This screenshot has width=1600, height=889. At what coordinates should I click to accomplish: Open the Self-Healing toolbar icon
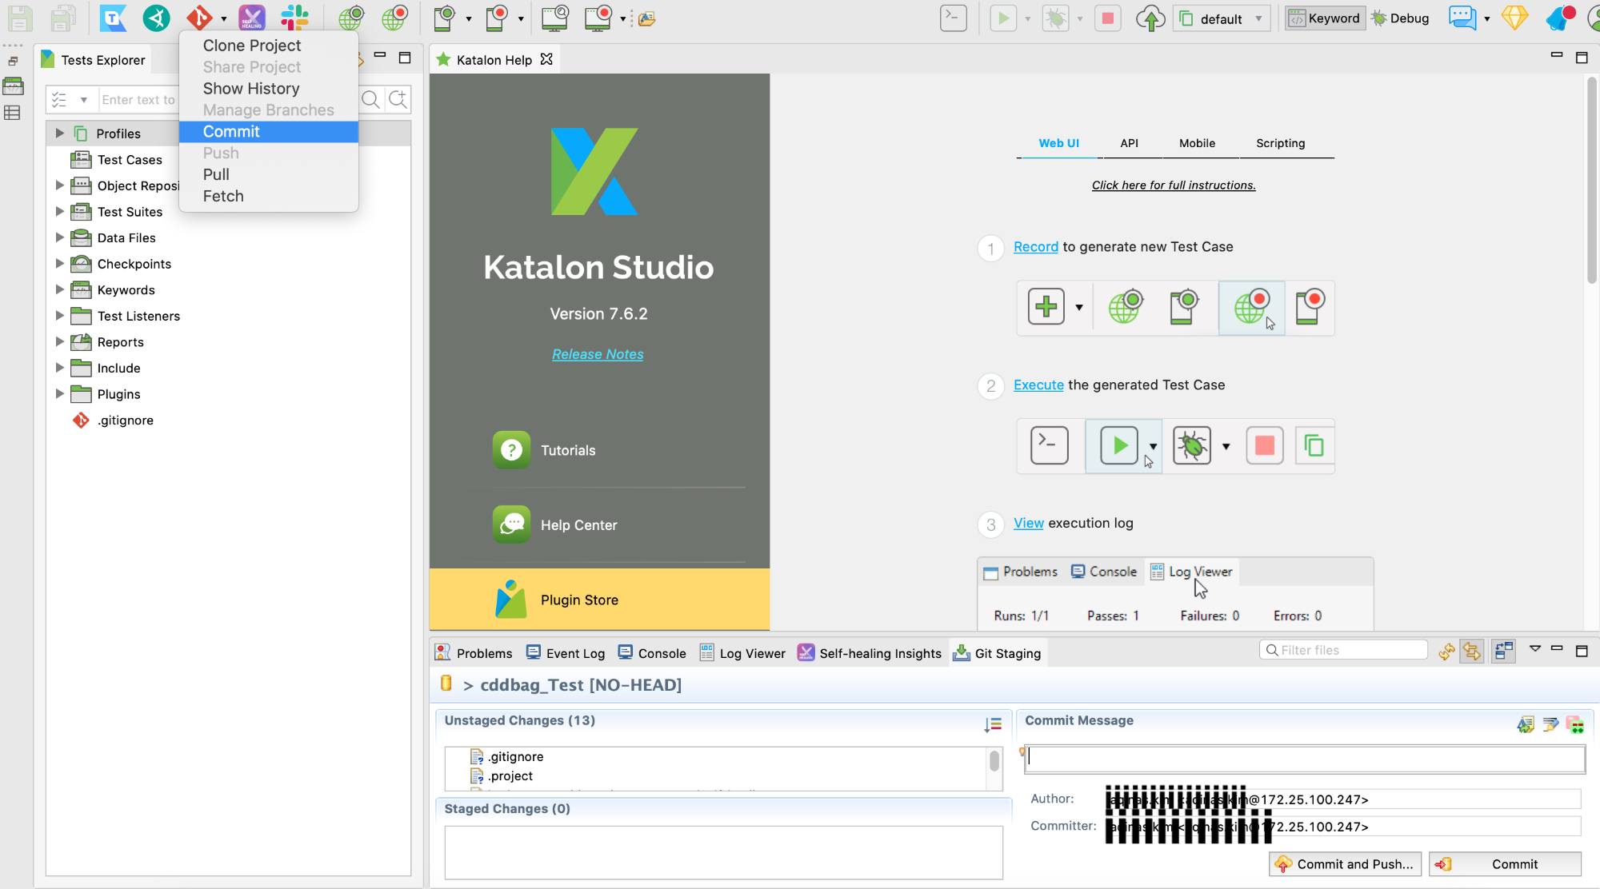coord(252,18)
